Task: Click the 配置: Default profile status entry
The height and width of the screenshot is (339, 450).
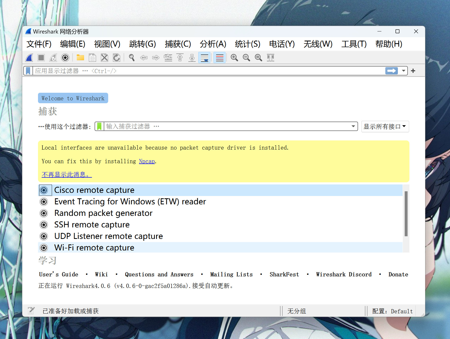Action: [392, 311]
